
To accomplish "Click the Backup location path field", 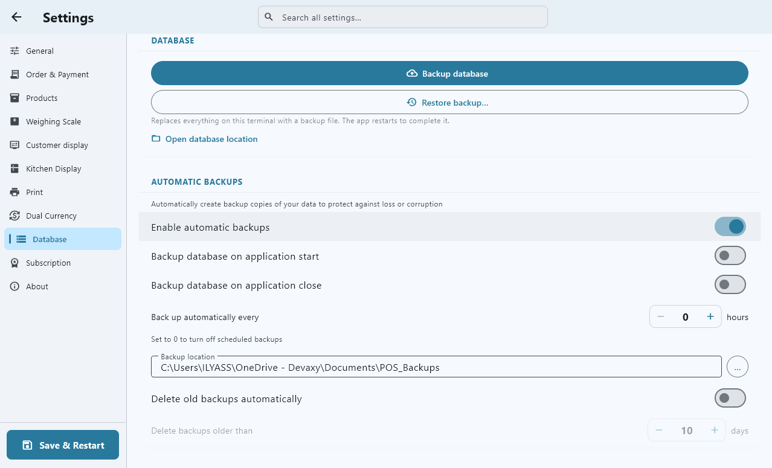I will (436, 367).
